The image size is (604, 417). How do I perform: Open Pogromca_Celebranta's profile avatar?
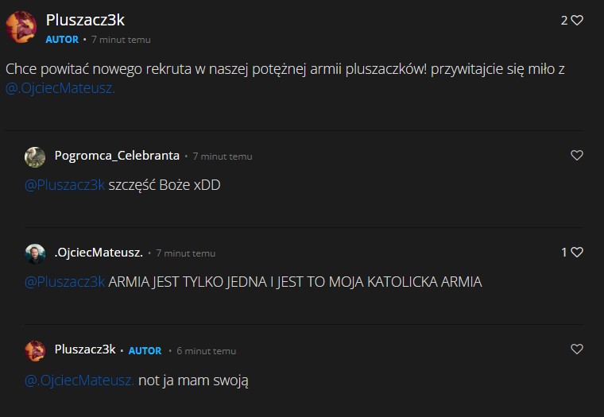tap(35, 157)
